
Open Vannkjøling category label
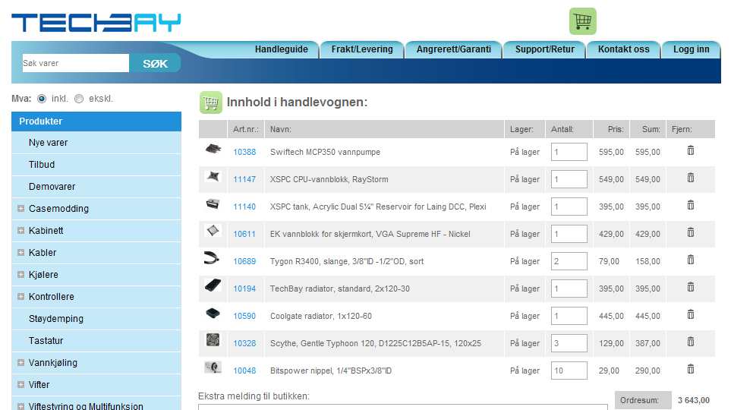pyautogui.click(x=52, y=363)
